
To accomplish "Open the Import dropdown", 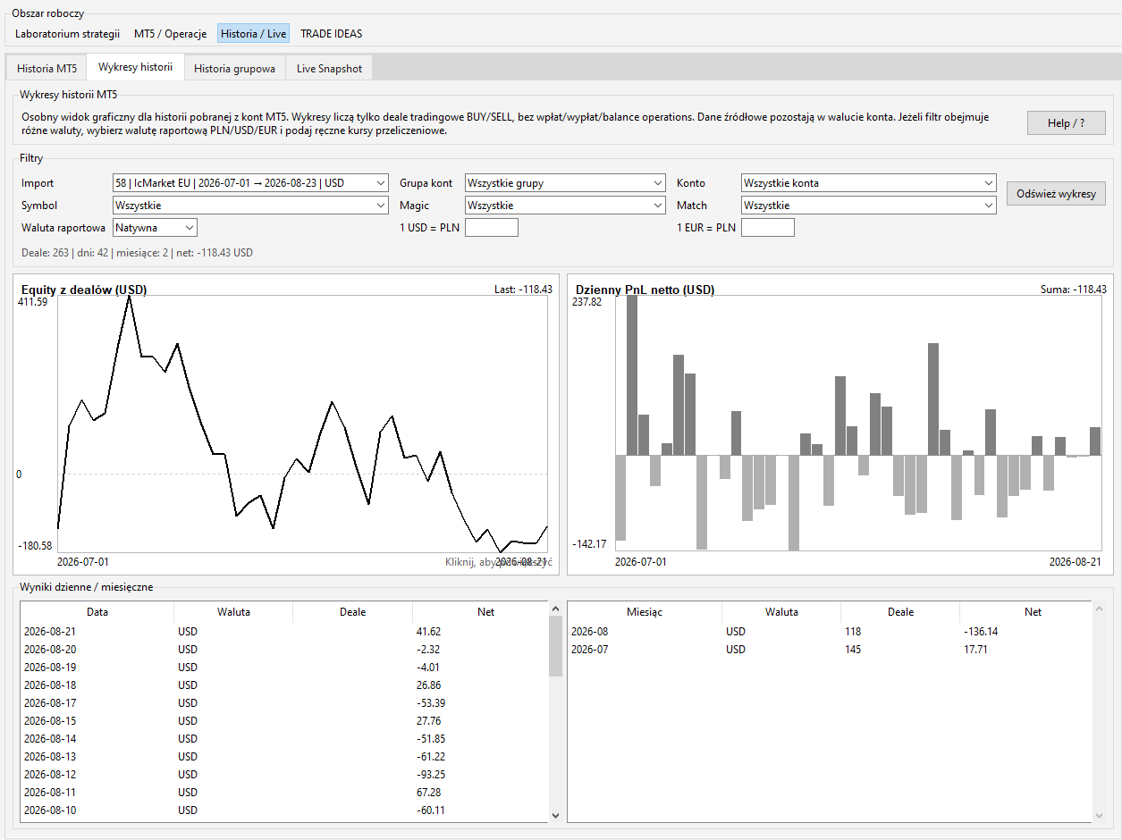I will (250, 183).
